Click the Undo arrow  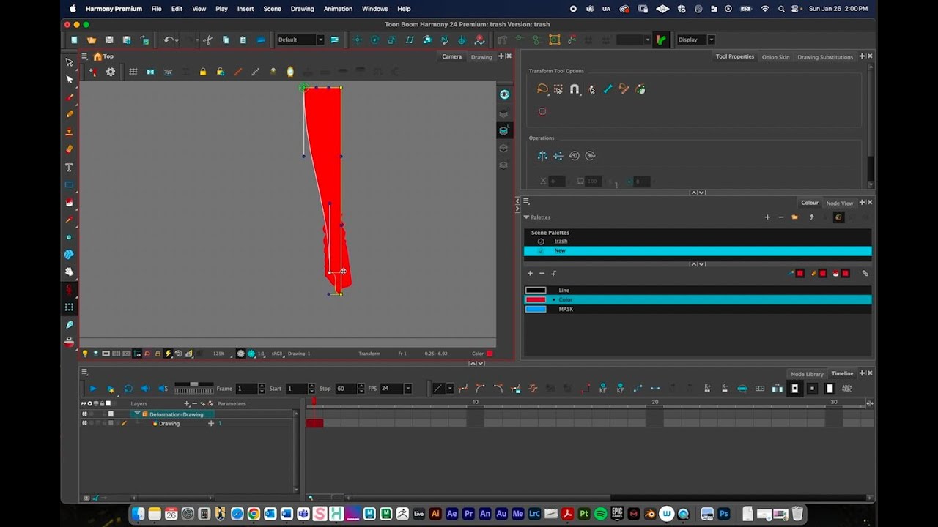pos(168,40)
